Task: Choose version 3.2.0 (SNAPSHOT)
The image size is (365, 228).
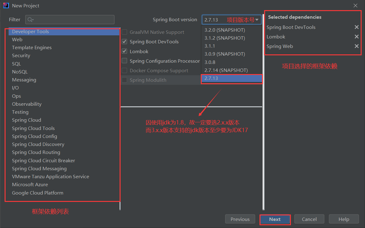Action: click(x=231, y=30)
